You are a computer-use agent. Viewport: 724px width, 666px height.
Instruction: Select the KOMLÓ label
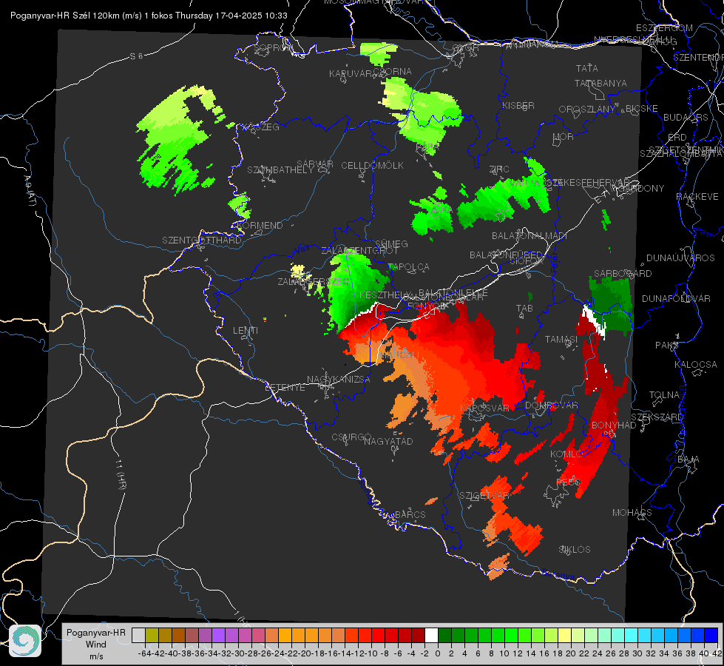(x=566, y=454)
